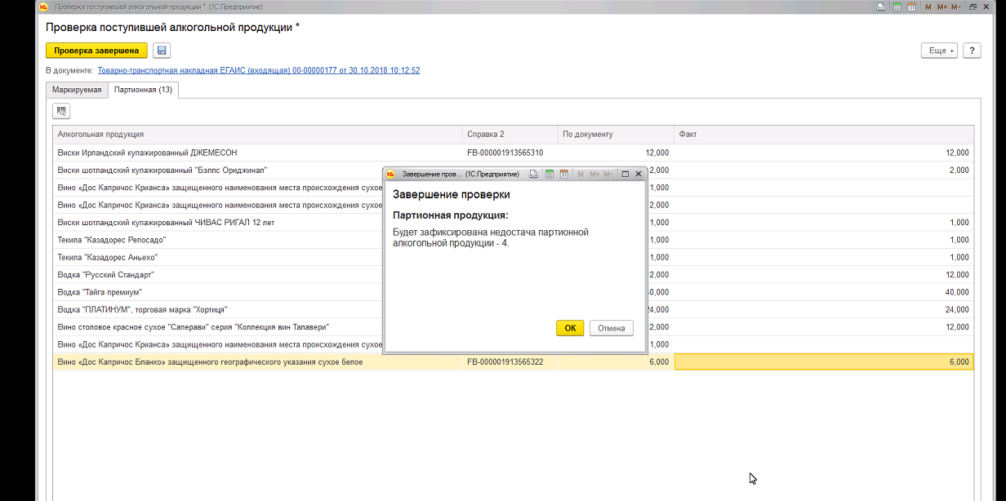Click Факт value 40,000 for Тайга премиум
This screenshot has height=501, width=1006.
coord(824,292)
